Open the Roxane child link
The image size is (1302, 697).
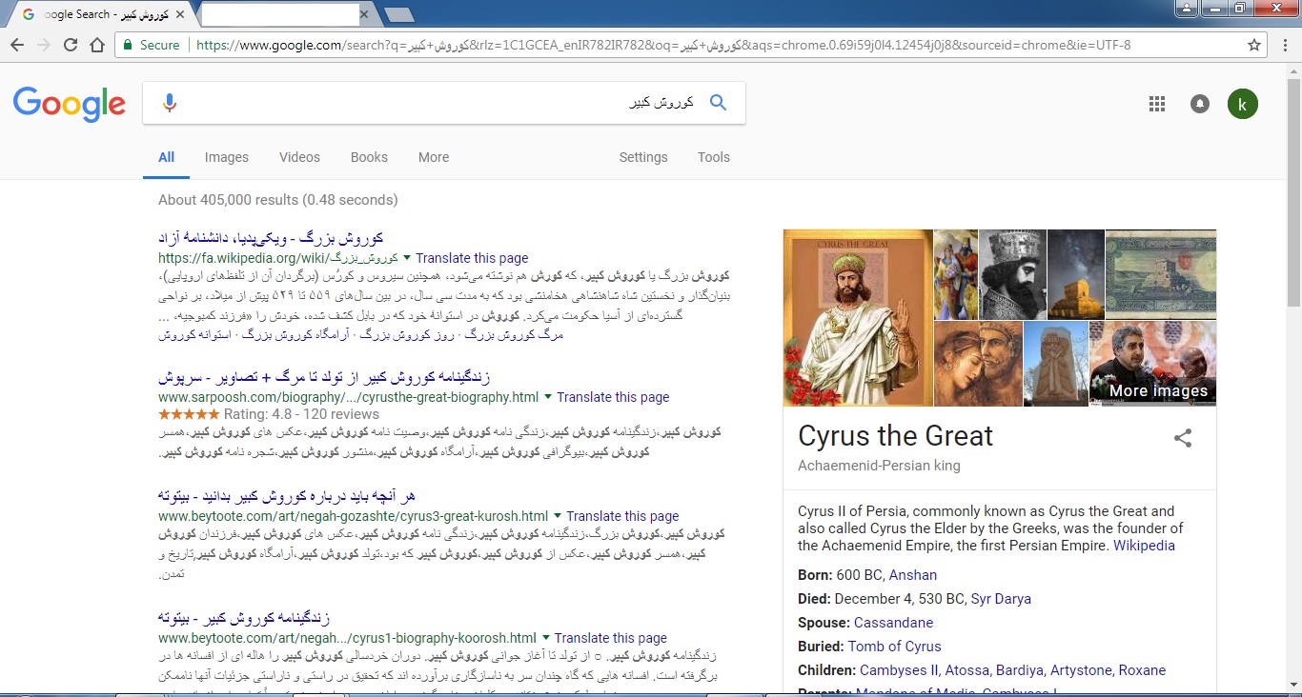coord(1143,670)
